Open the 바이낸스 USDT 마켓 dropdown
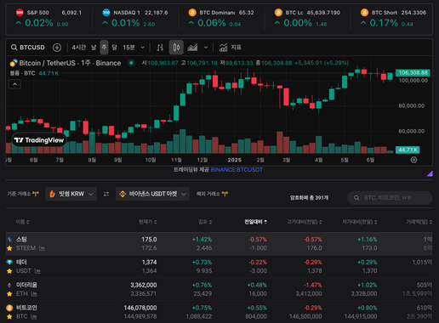The width and height of the screenshot is (439, 323). pyautogui.click(x=152, y=194)
